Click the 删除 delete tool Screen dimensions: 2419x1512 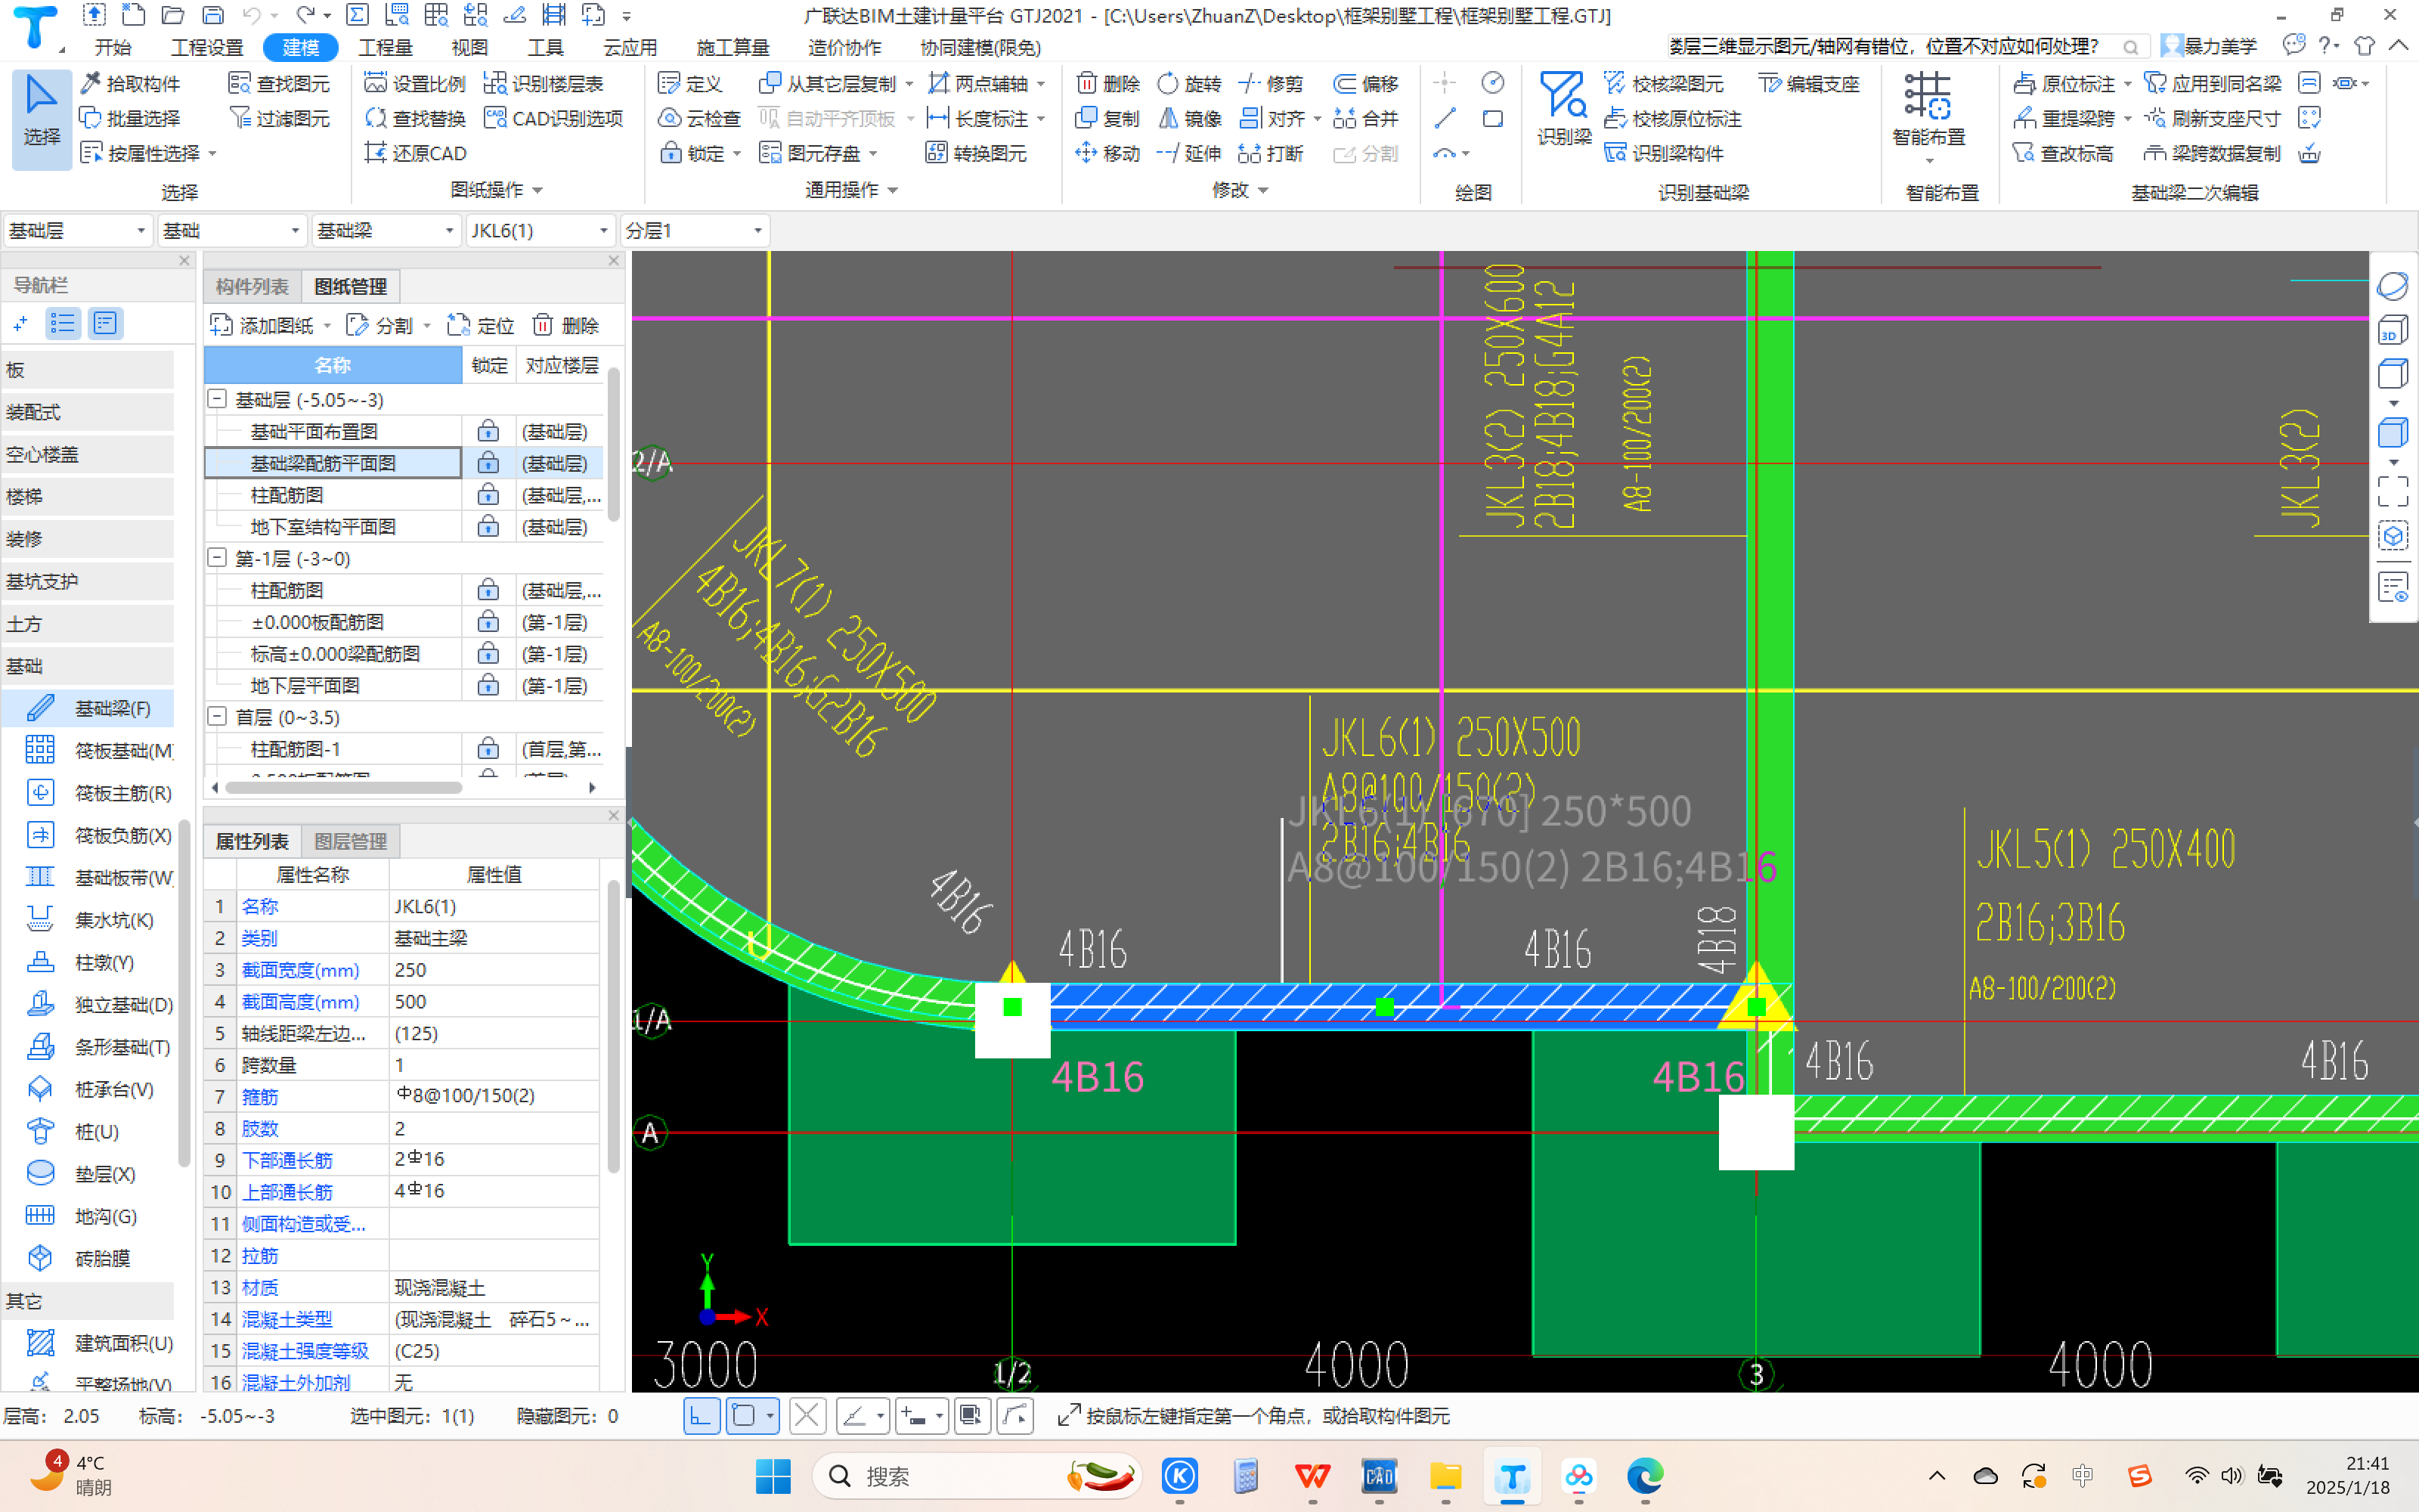point(1107,83)
